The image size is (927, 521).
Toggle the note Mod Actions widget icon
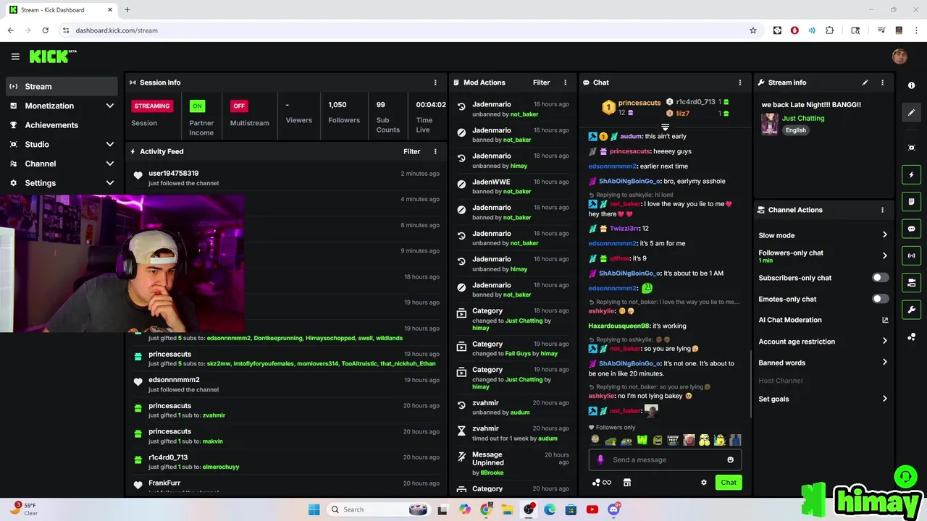click(911, 201)
